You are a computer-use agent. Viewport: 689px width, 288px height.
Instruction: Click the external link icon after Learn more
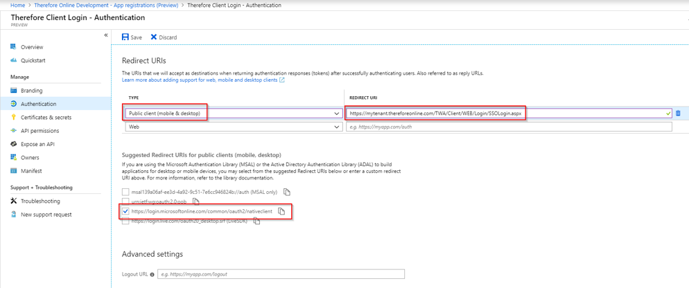[x=281, y=80]
